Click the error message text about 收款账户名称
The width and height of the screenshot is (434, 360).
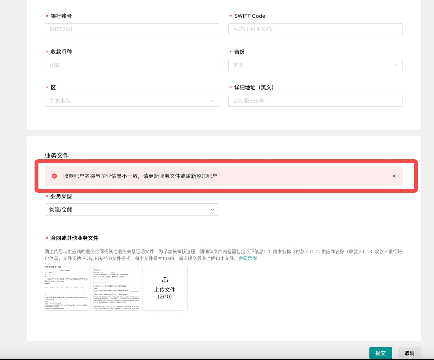pos(140,176)
